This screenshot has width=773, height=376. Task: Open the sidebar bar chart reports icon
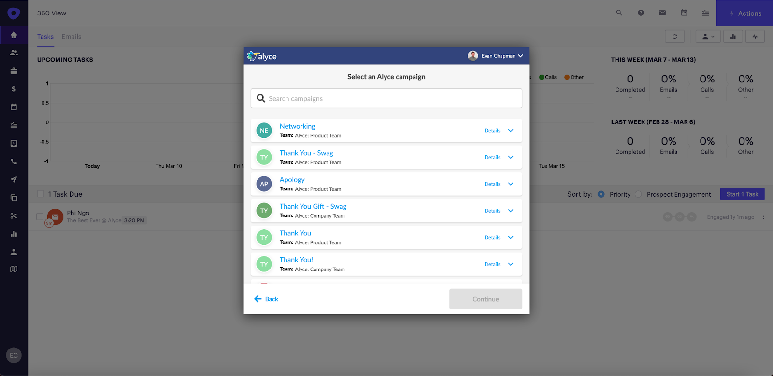click(x=14, y=234)
